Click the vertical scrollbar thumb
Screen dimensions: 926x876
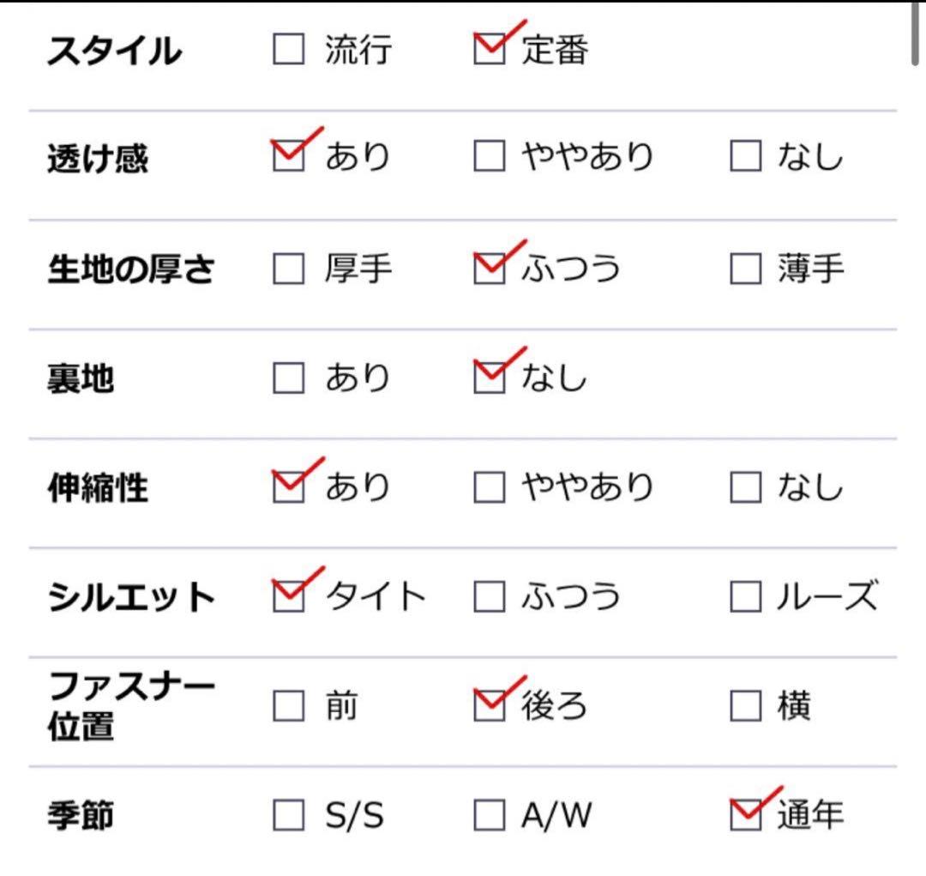[x=916, y=33]
